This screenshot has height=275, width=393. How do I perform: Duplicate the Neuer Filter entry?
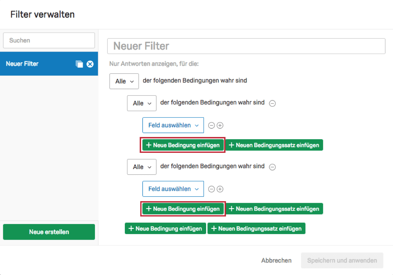79,64
